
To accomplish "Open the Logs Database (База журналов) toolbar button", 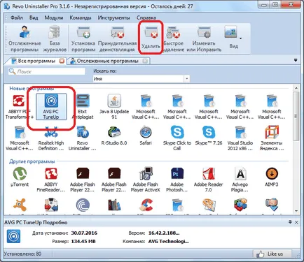I will tap(55, 38).
